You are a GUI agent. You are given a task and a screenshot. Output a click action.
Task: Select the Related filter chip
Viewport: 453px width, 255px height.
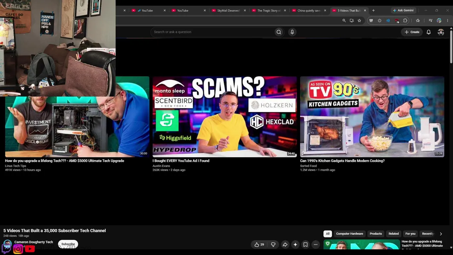pos(394,234)
